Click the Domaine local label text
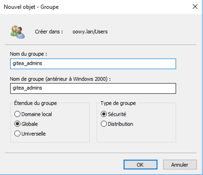The height and width of the screenshot is (175, 203). 37,114
